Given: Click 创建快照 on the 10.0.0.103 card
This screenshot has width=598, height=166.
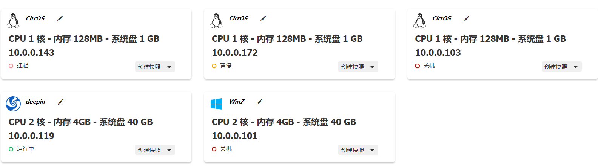Looking at the screenshot, I should [x=555, y=67].
